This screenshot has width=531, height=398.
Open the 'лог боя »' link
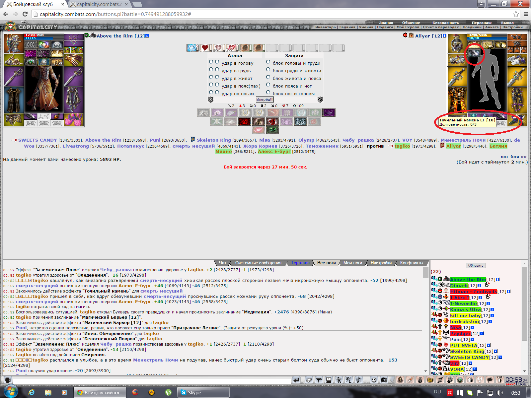513,157
